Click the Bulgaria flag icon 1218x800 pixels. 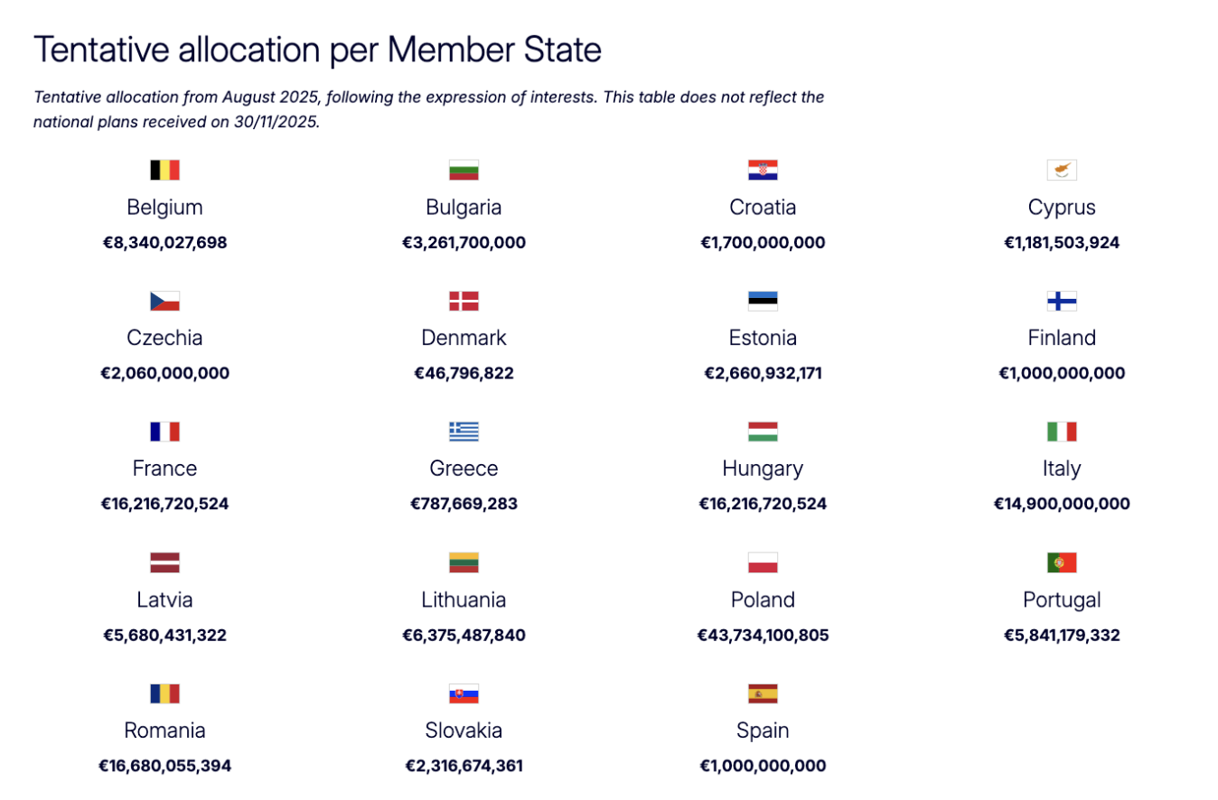pos(464,170)
